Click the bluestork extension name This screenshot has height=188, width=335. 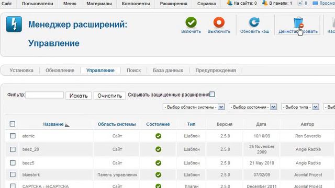(x=31, y=175)
